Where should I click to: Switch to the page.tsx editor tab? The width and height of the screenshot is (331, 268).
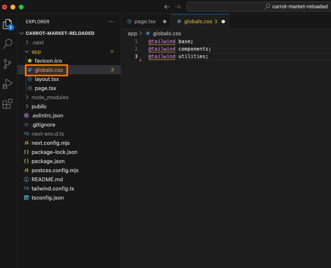tap(146, 22)
